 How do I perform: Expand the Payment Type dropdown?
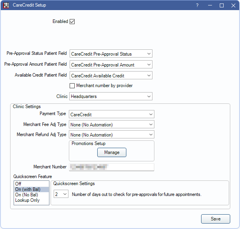click(112, 114)
